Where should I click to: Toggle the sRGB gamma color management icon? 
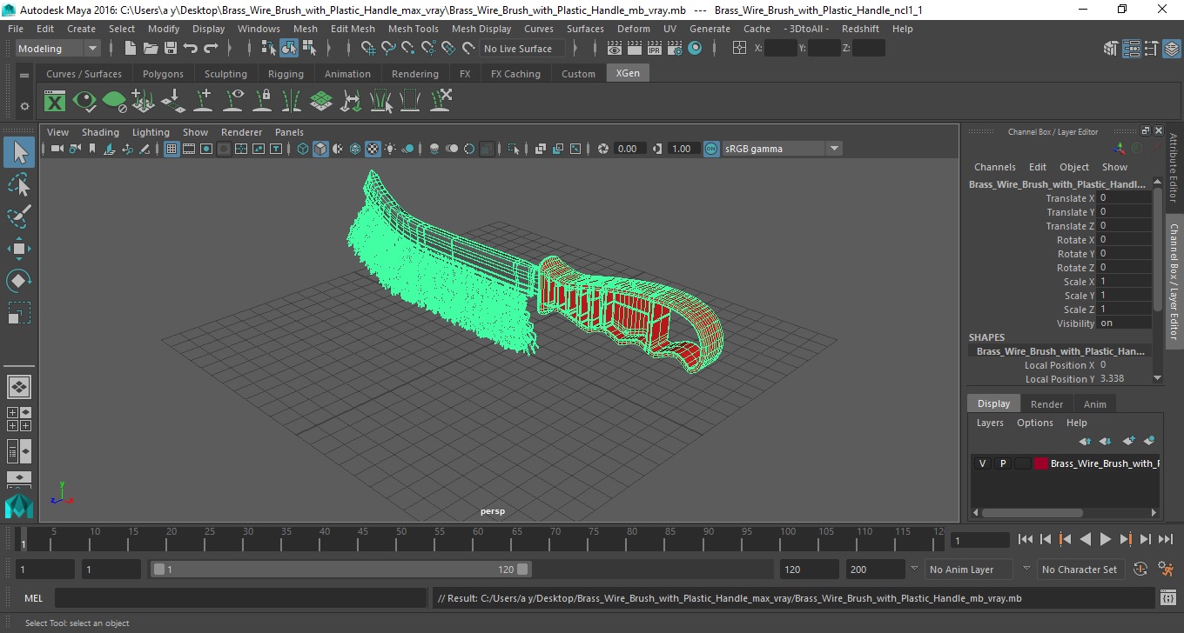(x=711, y=149)
